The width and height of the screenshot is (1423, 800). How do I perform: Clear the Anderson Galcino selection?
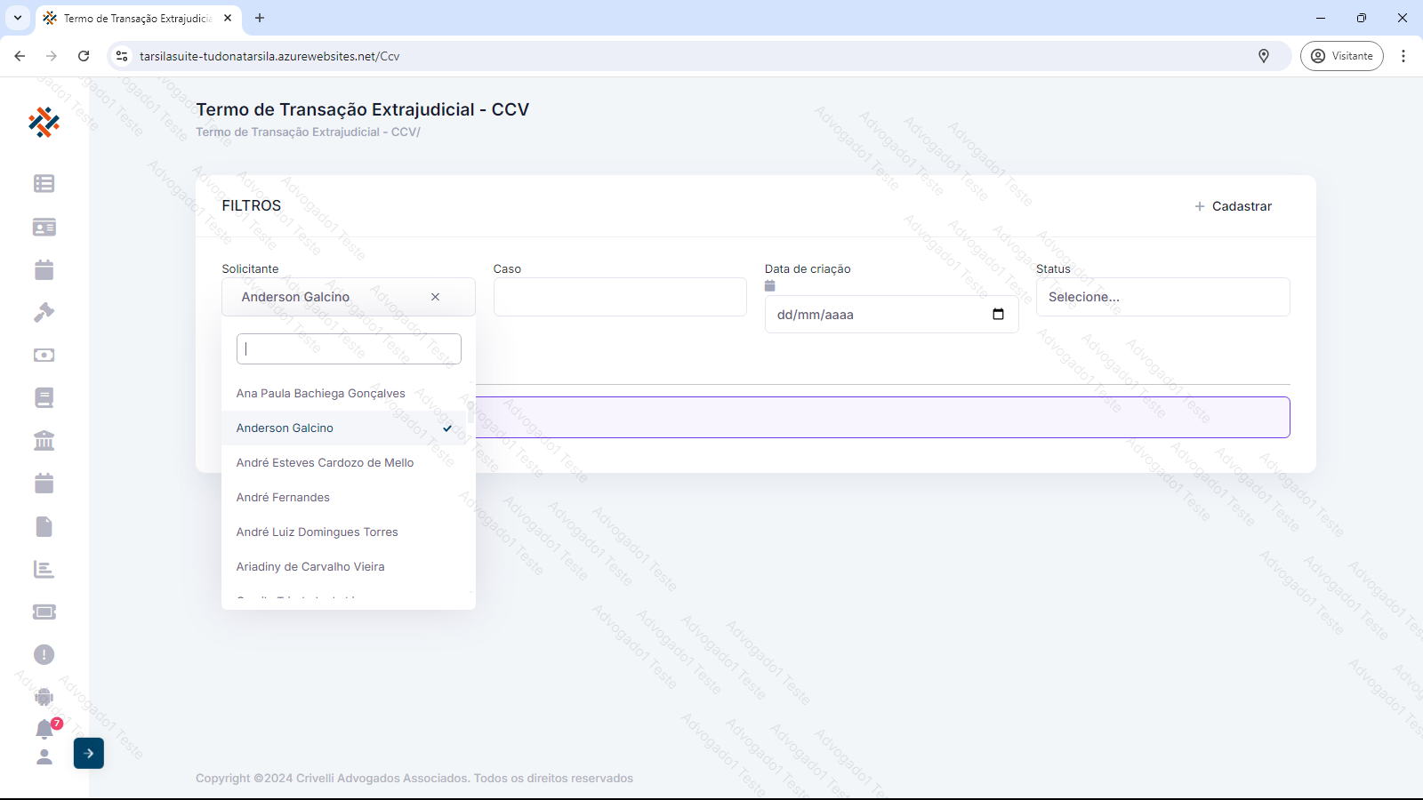[x=435, y=297]
